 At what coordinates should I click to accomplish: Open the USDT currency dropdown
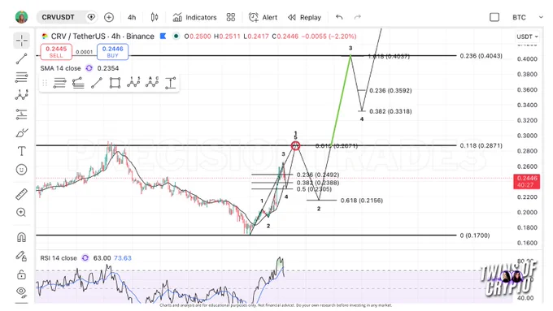pyautogui.click(x=527, y=37)
